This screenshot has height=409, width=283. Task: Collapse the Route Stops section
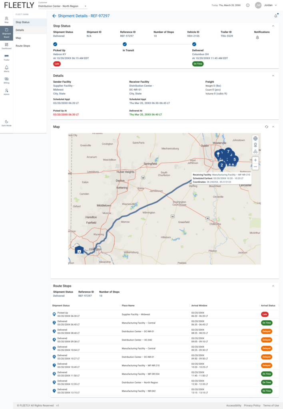pyautogui.click(x=273, y=286)
